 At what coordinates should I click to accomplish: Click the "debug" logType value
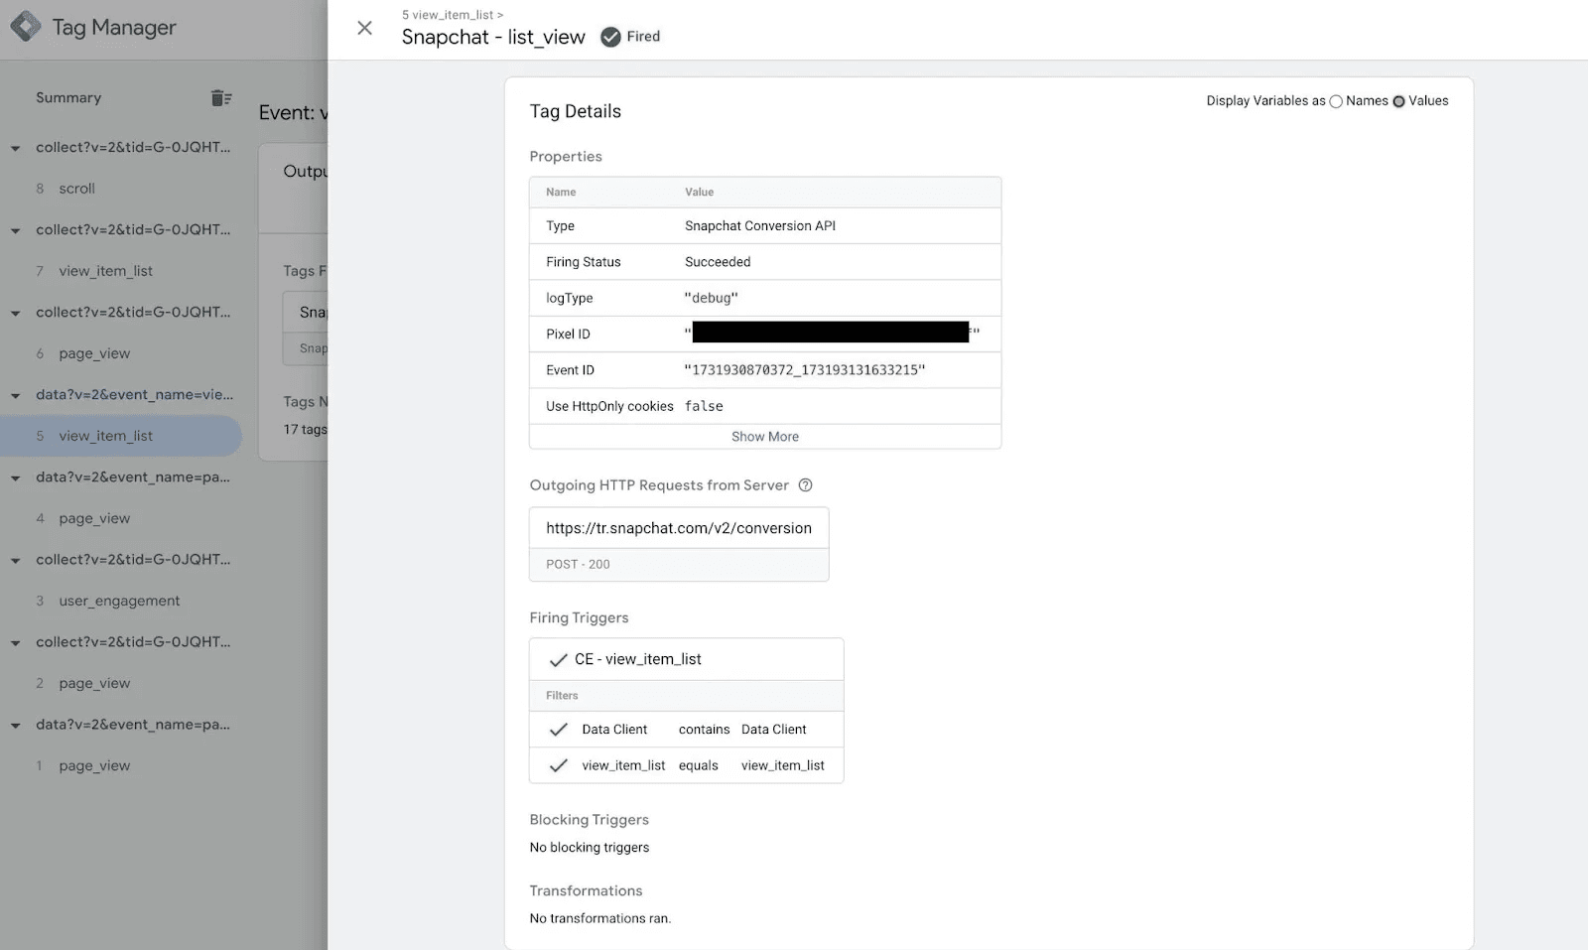[712, 298]
